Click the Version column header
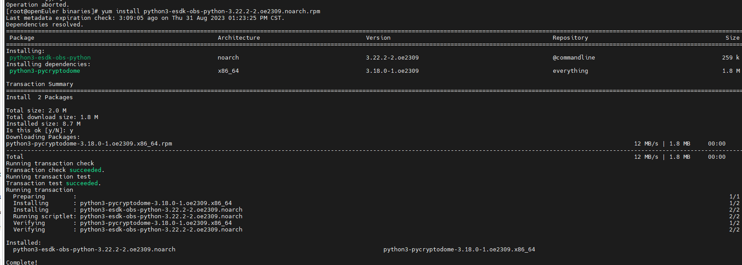 click(378, 38)
